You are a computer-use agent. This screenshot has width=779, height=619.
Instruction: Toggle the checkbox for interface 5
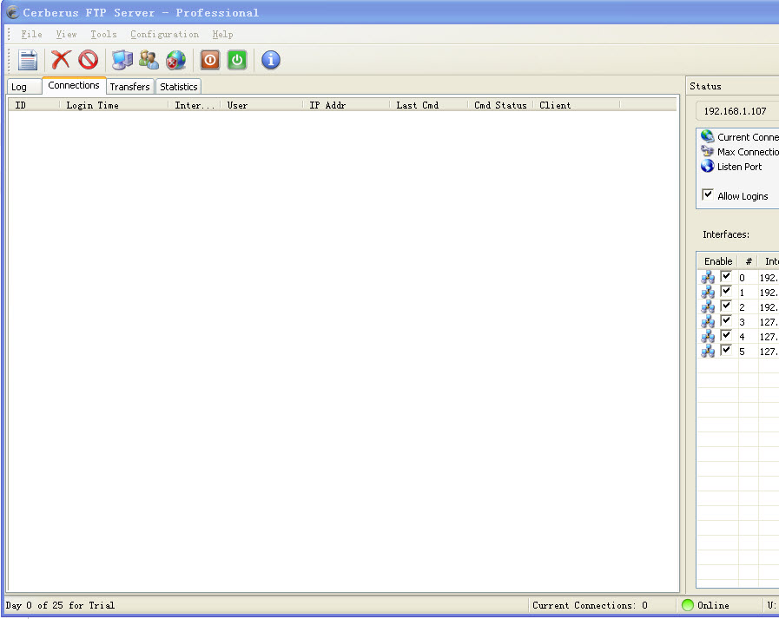726,351
